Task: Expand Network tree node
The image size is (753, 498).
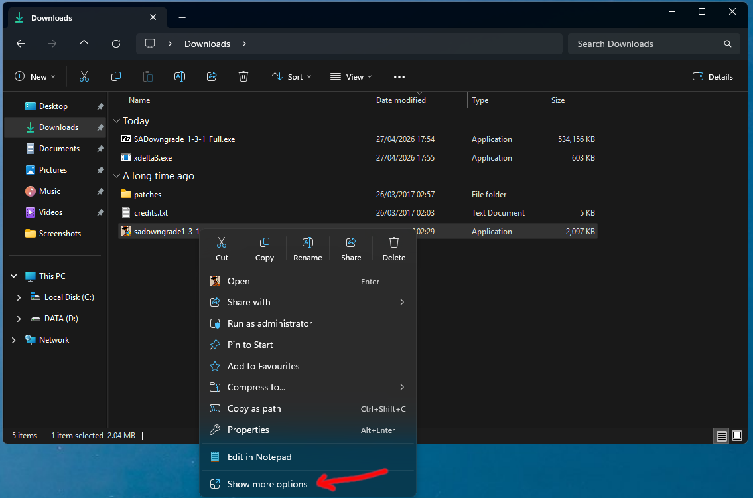Action: [x=13, y=340]
